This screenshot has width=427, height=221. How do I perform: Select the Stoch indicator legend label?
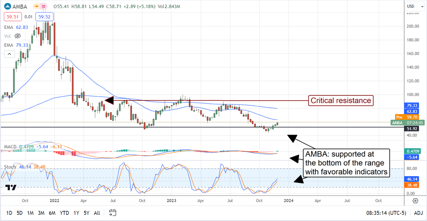10,166
